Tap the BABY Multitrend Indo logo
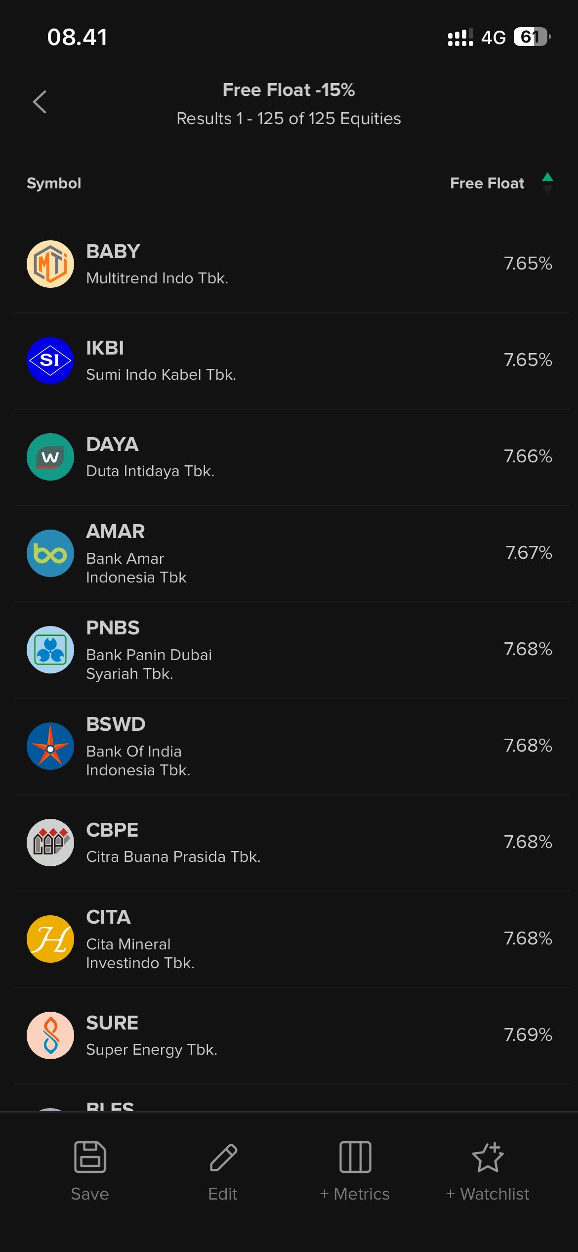Screen dimensions: 578x1252 pyautogui.click(x=50, y=264)
